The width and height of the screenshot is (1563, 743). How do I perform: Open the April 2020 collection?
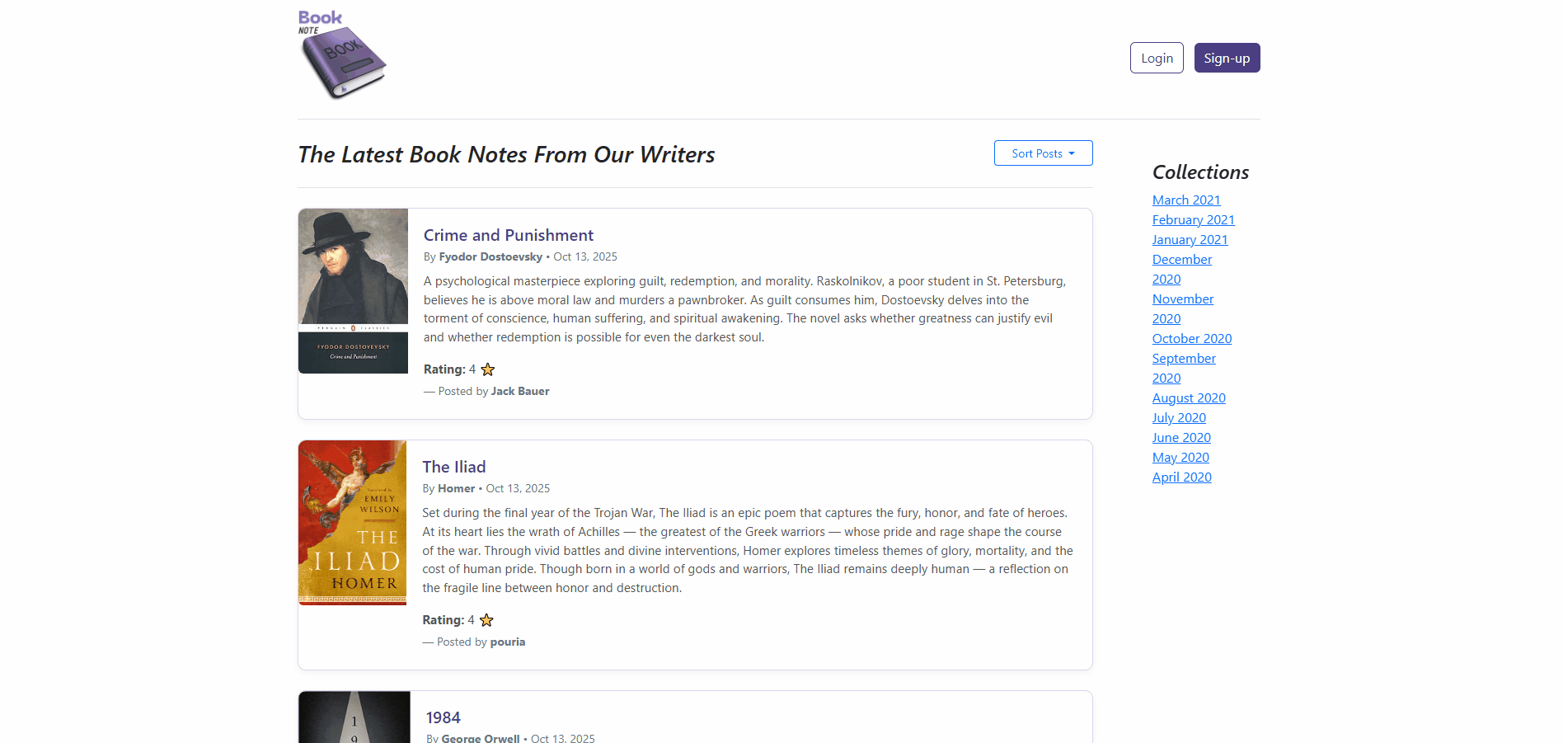point(1181,477)
